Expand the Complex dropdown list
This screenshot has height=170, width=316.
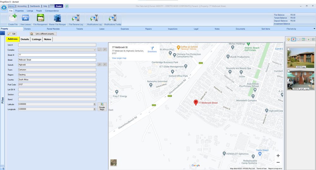click(x=94, y=50)
